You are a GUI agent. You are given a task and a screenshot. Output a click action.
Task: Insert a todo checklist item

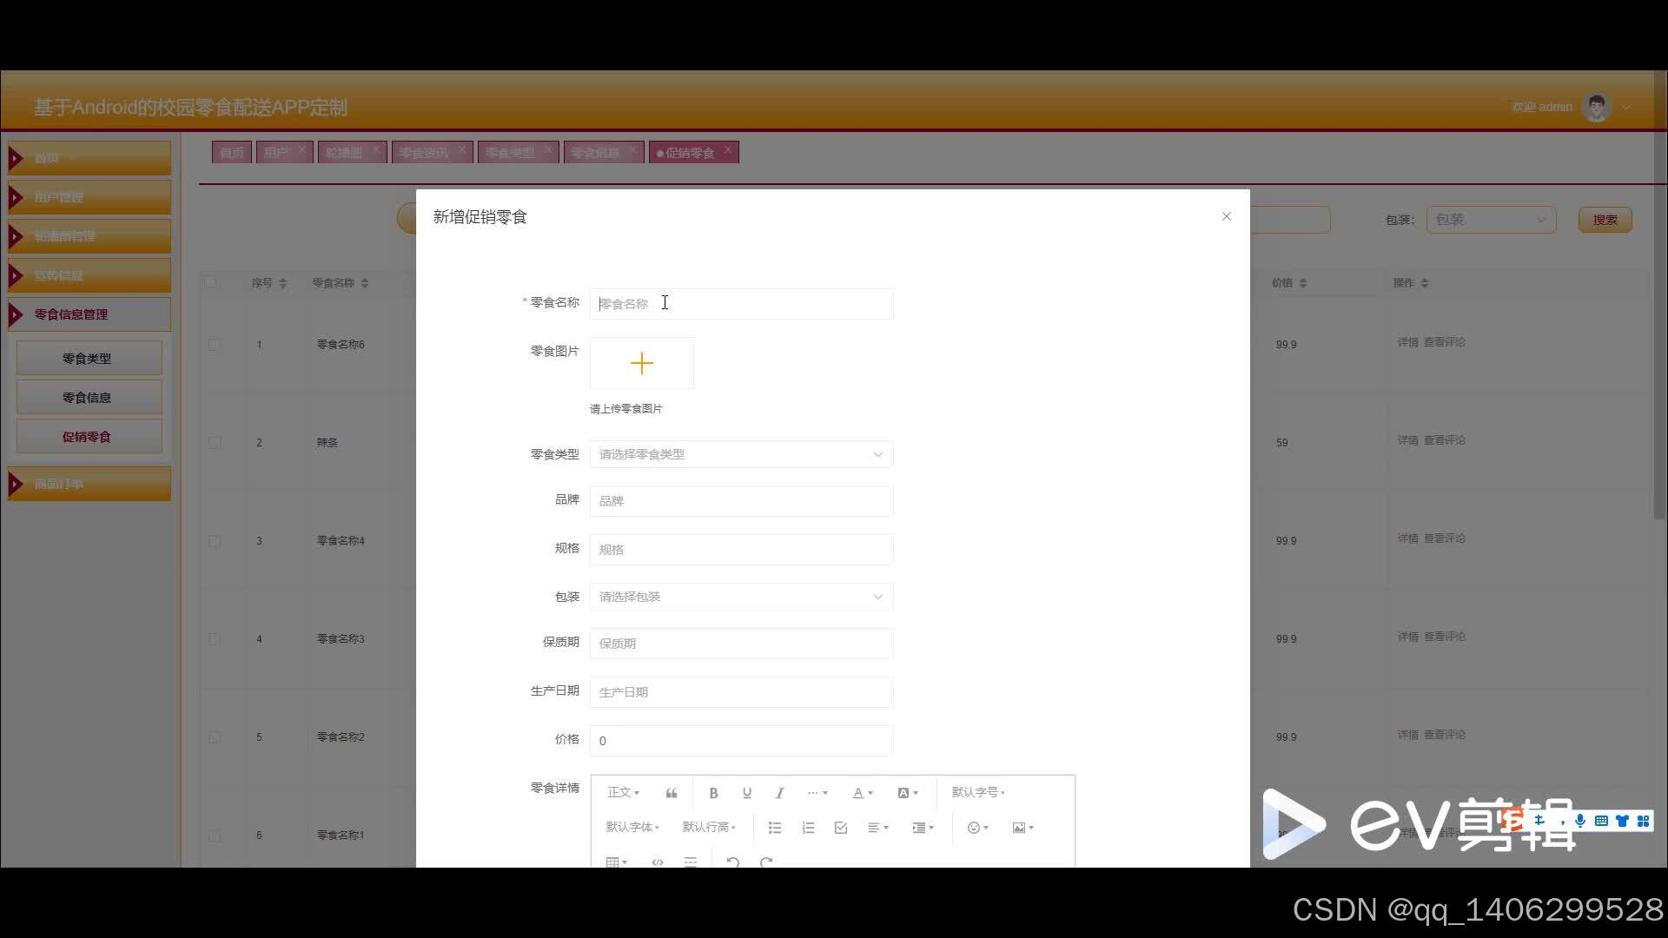pos(840,828)
